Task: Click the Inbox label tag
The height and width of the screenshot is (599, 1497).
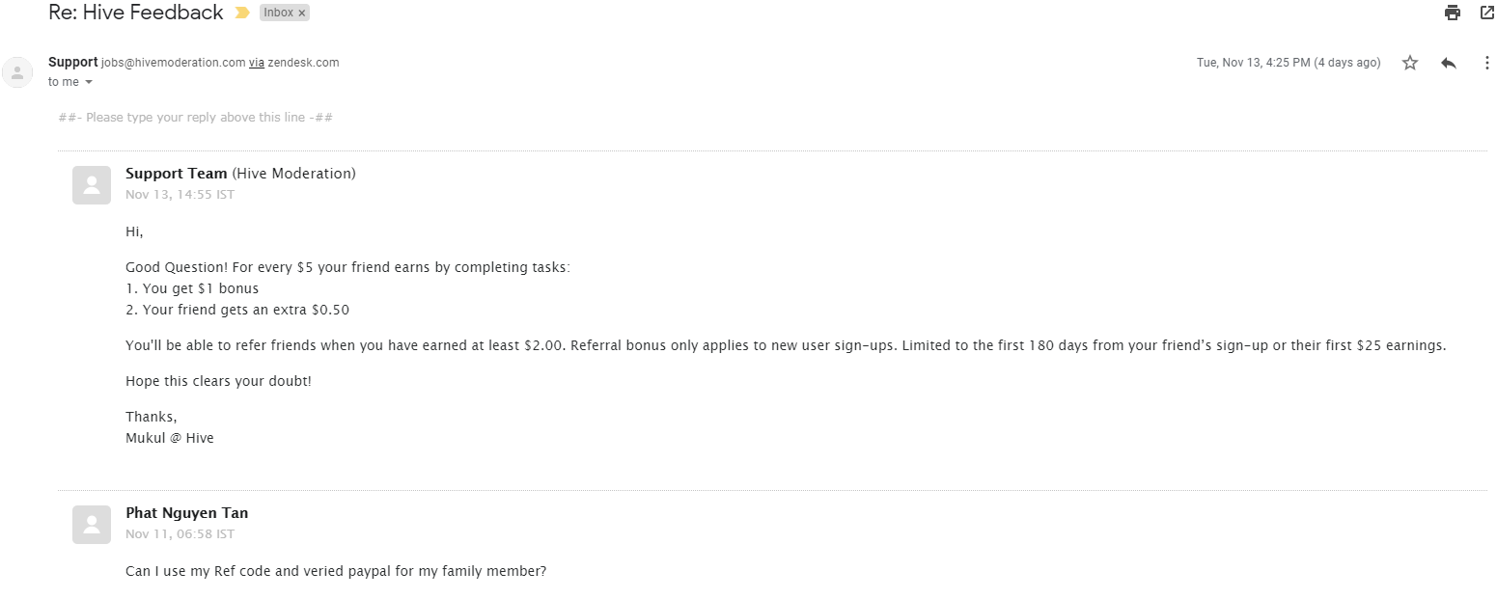Action: 278,14
